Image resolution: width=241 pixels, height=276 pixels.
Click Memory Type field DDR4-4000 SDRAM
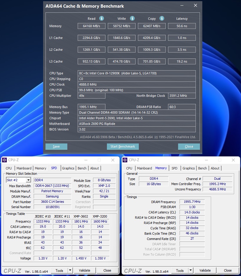click(x=136, y=112)
